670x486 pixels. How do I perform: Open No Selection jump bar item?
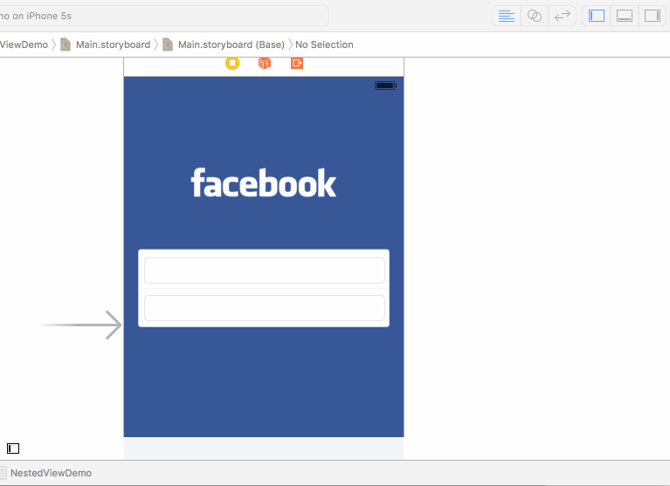pos(324,44)
